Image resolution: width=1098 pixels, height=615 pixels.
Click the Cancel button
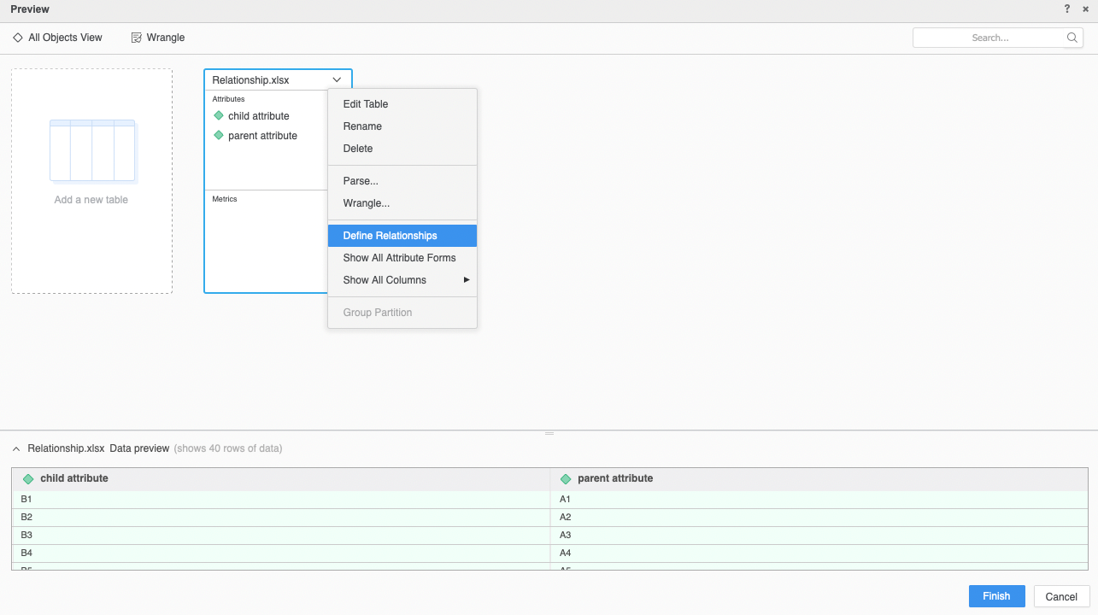pos(1061,596)
